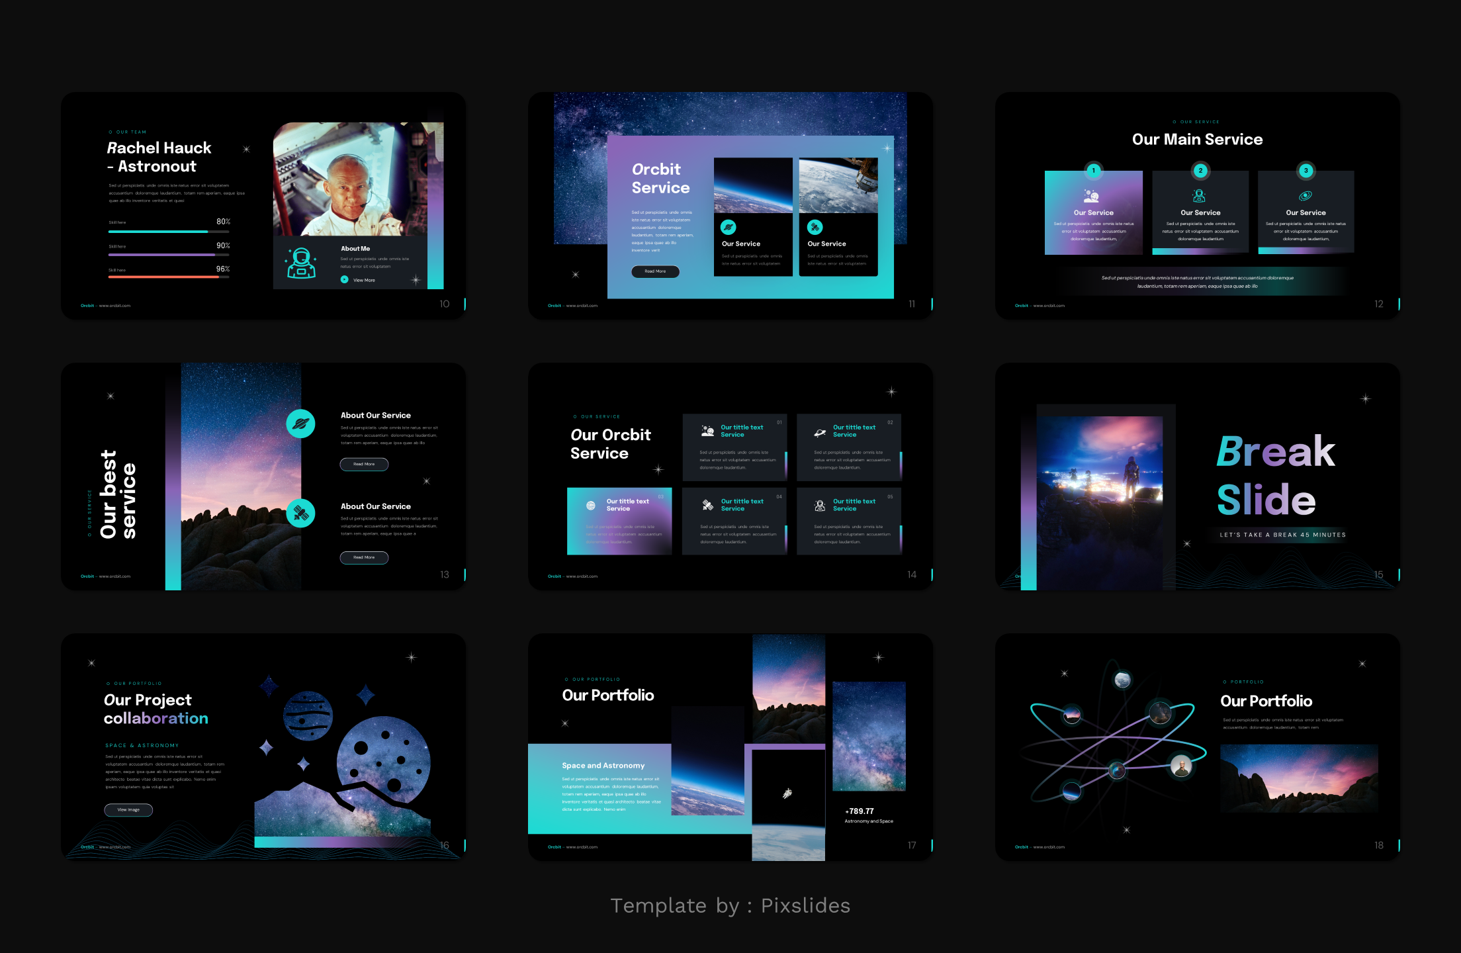
Task: Select the number 1 badge on Our Main Service
Action: pos(1093,170)
